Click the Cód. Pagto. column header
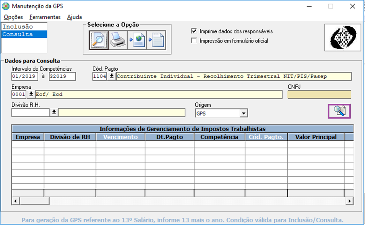 tap(266, 137)
